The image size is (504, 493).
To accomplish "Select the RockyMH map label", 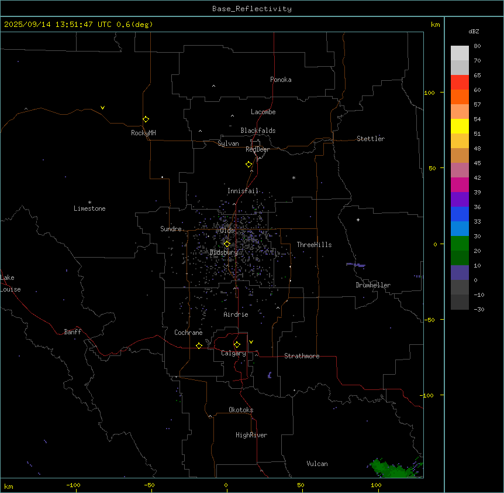I will 143,133.
